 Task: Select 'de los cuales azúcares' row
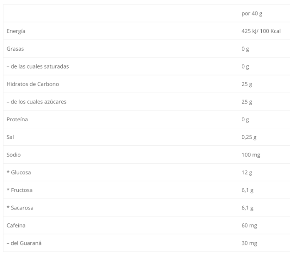pos(146,102)
